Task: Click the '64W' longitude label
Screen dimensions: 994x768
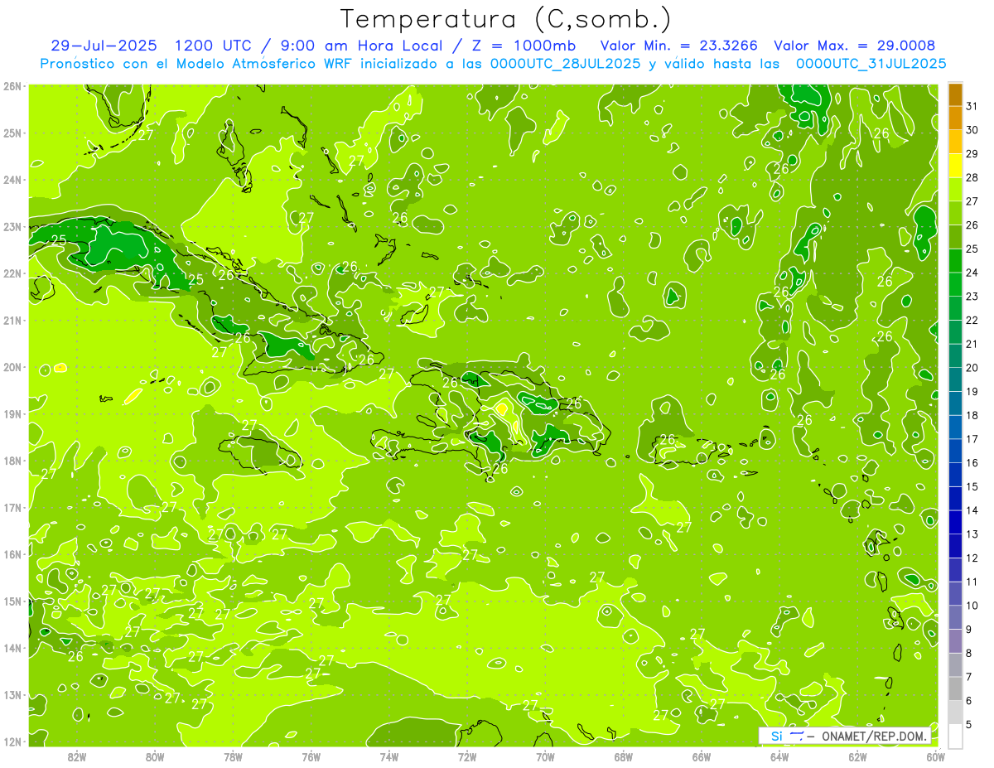Action: click(x=779, y=756)
